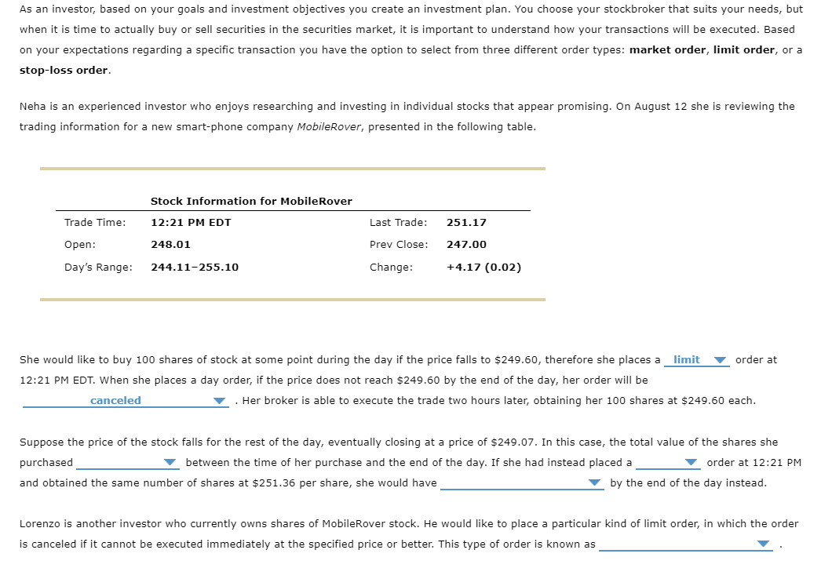Open the dropdown after "she would have"
This screenshot has height=568, width=832.
(594, 482)
